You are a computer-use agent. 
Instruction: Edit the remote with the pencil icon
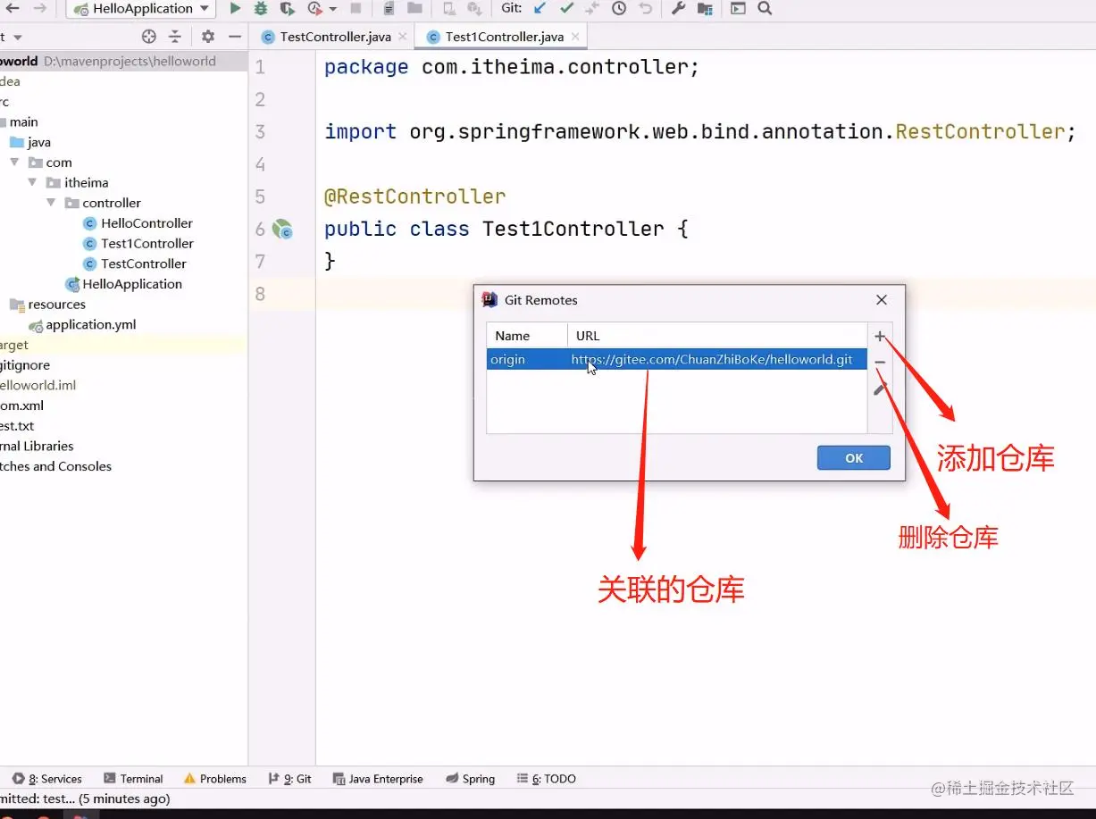(880, 389)
